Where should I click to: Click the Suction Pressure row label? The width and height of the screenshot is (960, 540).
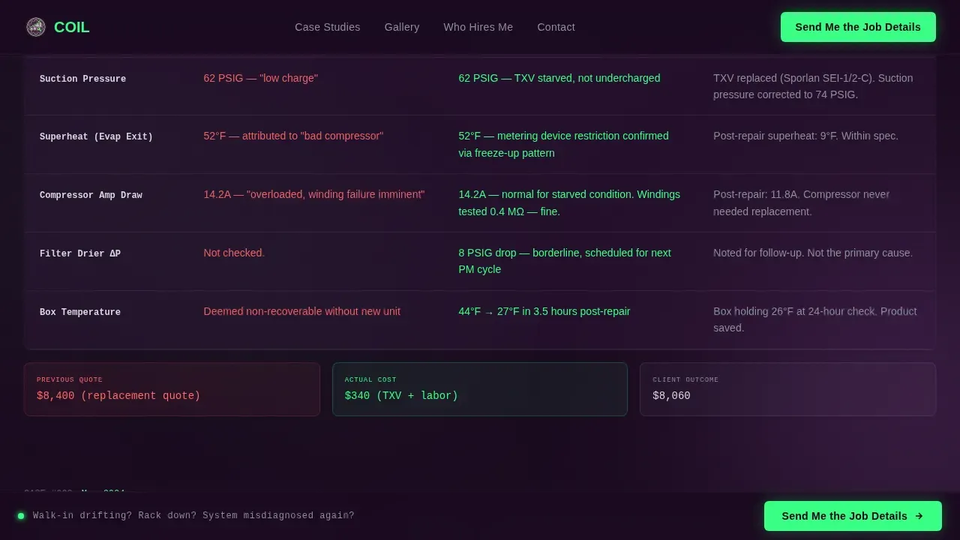82,79
